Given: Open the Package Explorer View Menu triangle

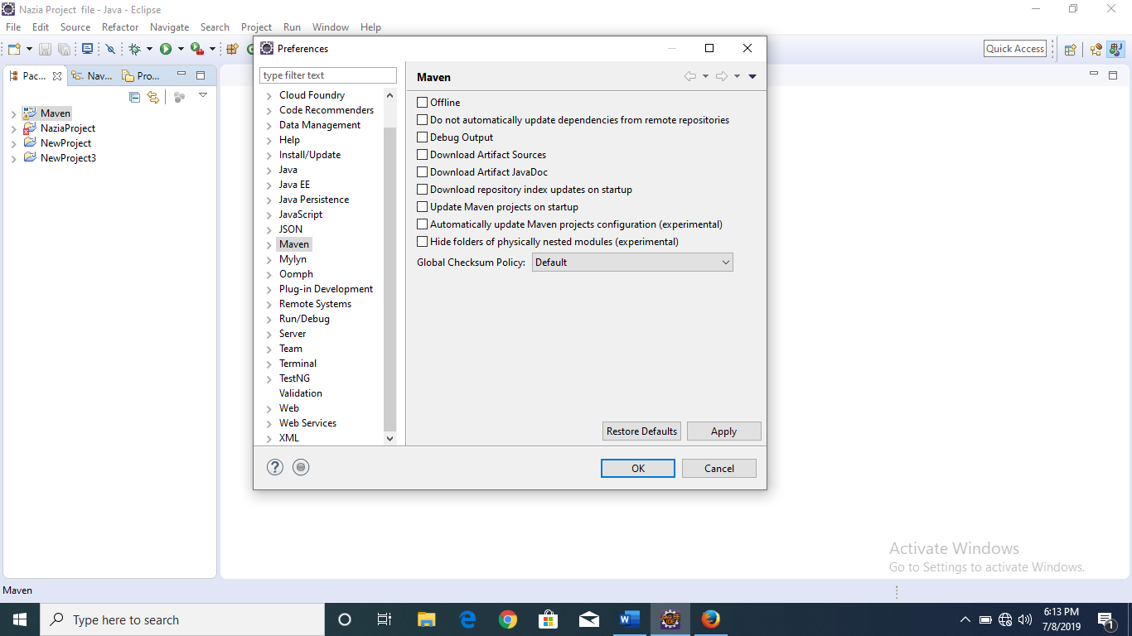Looking at the screenshot, I should (203, 96).
